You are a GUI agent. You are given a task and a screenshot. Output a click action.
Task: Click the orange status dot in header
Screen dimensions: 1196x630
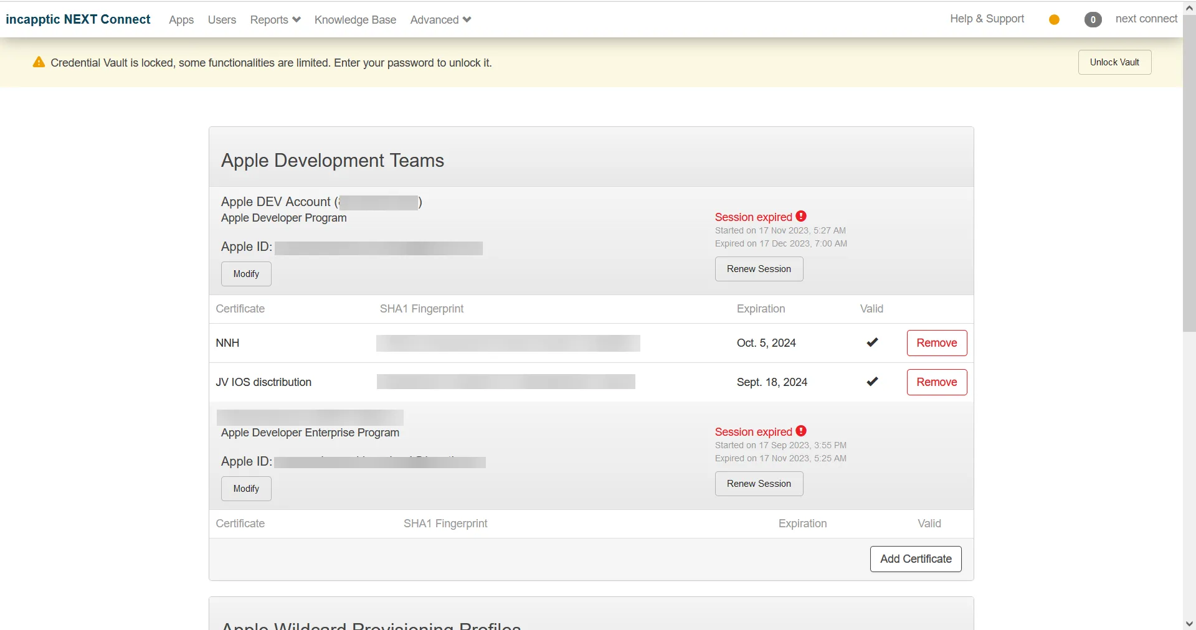(x=1054, y=20)
